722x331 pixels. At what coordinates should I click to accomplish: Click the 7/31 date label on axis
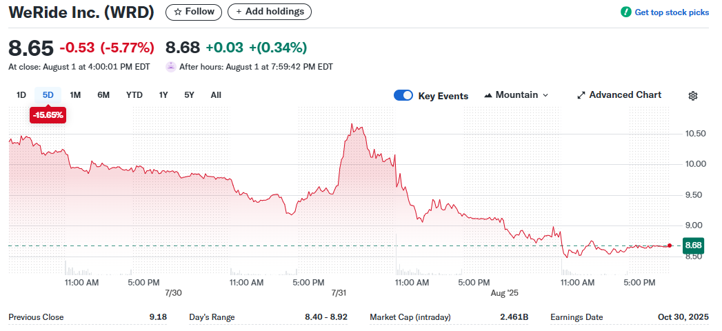(339, 293)
